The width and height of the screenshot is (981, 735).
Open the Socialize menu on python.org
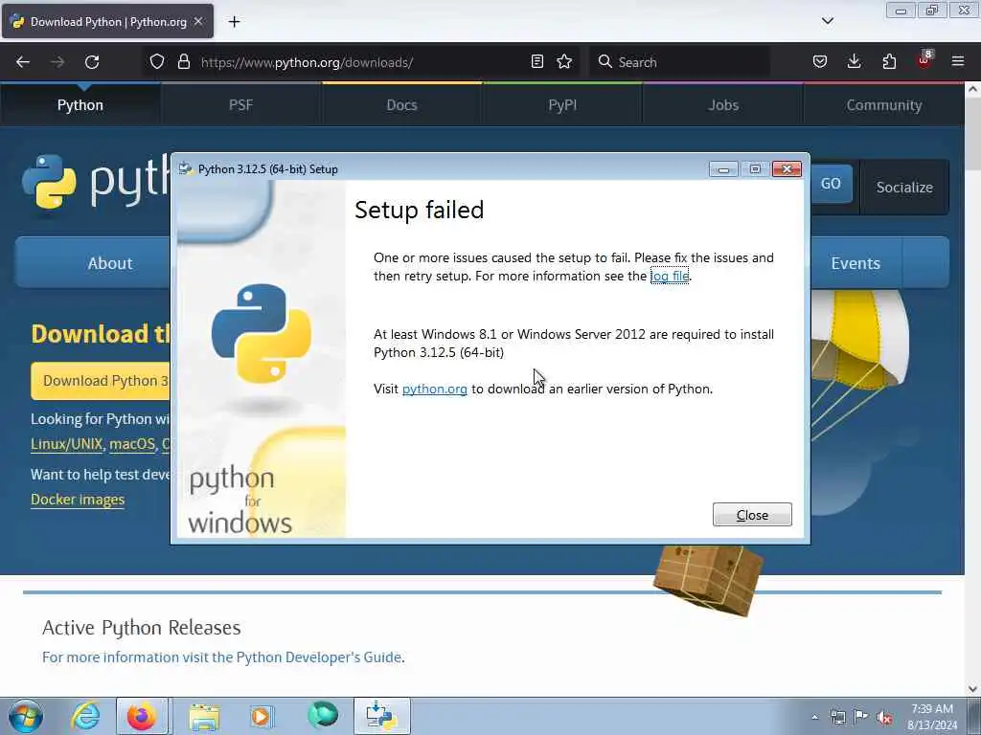904,187
